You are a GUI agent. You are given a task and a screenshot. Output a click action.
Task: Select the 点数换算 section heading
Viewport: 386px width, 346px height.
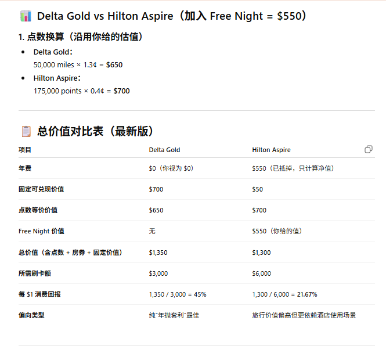(x=81, y=37)
